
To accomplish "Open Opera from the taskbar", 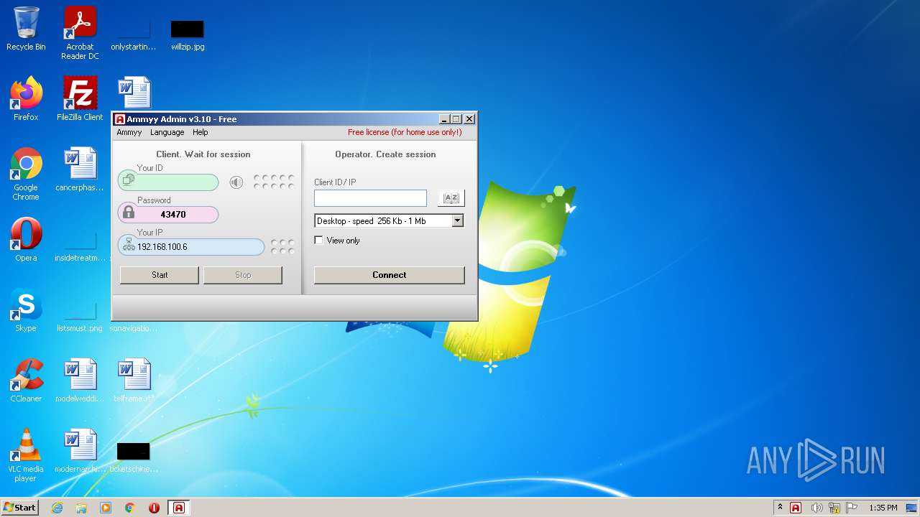I will pyautogui.click(x=154, y=508).
